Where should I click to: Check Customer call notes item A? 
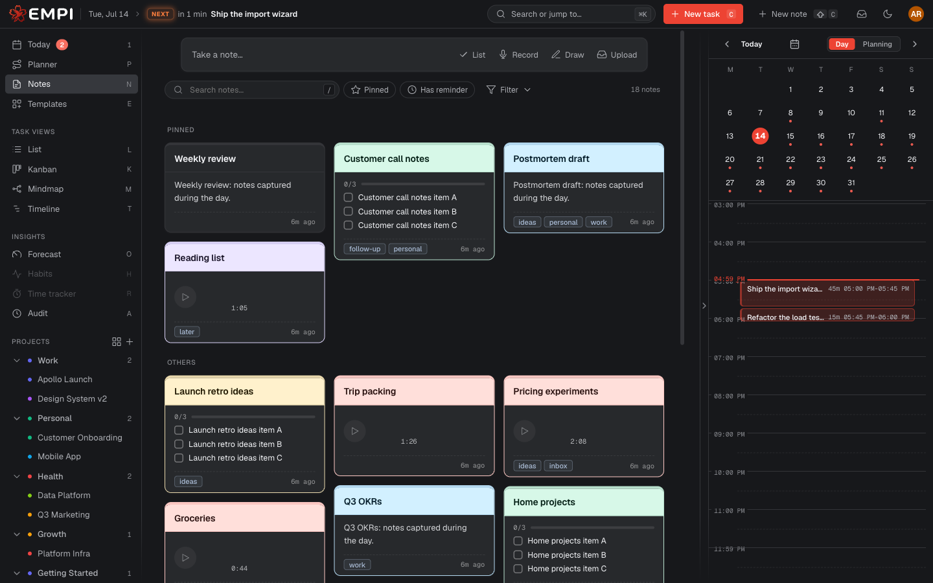(x=348, y=197)
